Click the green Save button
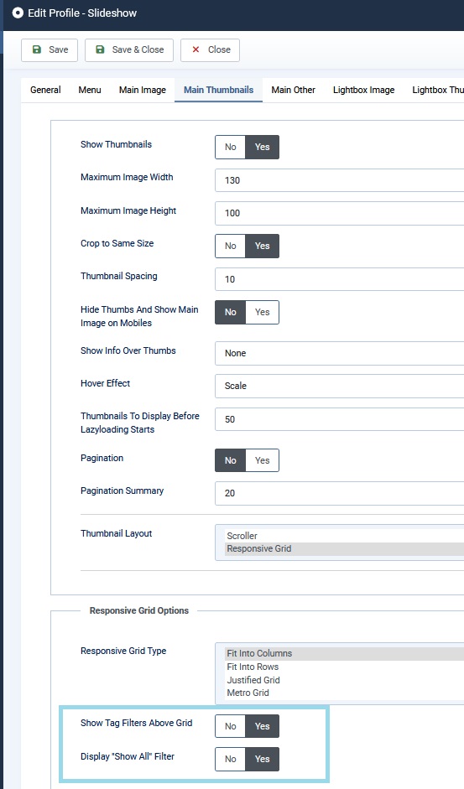The image size is (464, 789). (50, 49)
